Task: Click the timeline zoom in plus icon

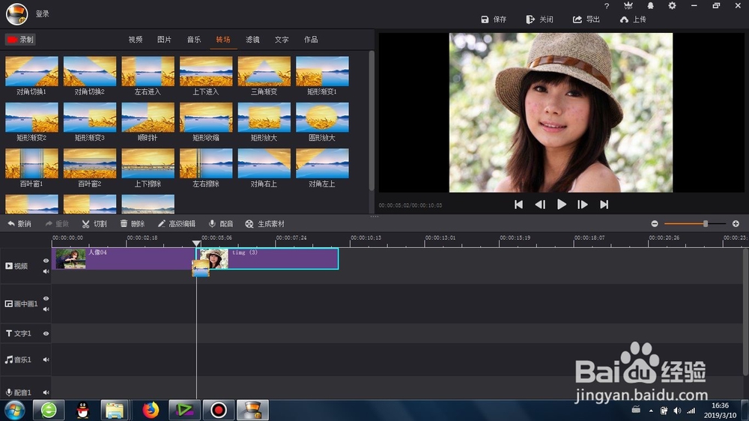Action: 736,224
